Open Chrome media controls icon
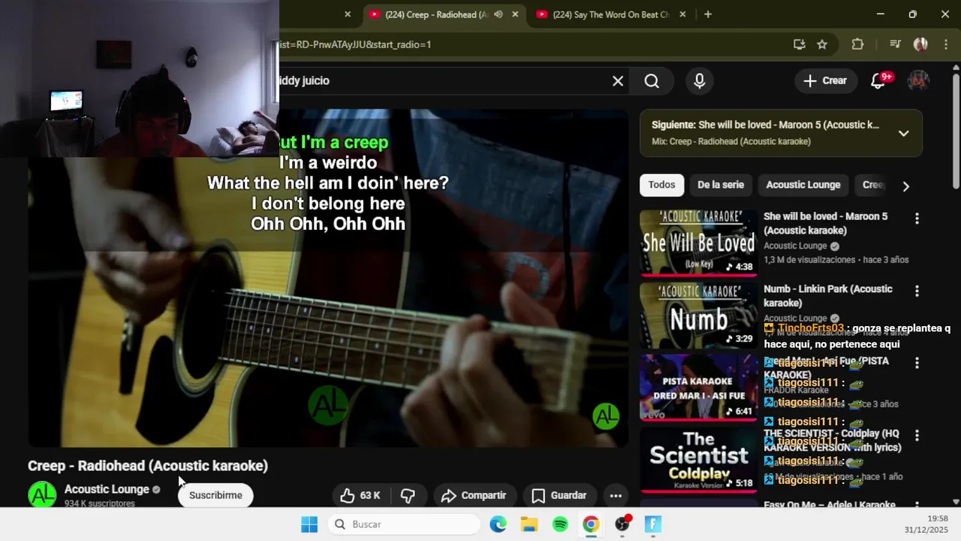Viewport: 961px width, 541px height. click(895, 44)
